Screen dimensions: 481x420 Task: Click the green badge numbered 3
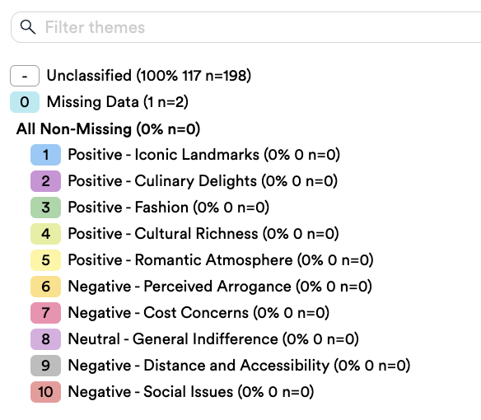[45, 208]
